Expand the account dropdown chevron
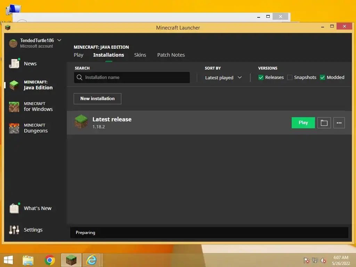 [59, 40]
